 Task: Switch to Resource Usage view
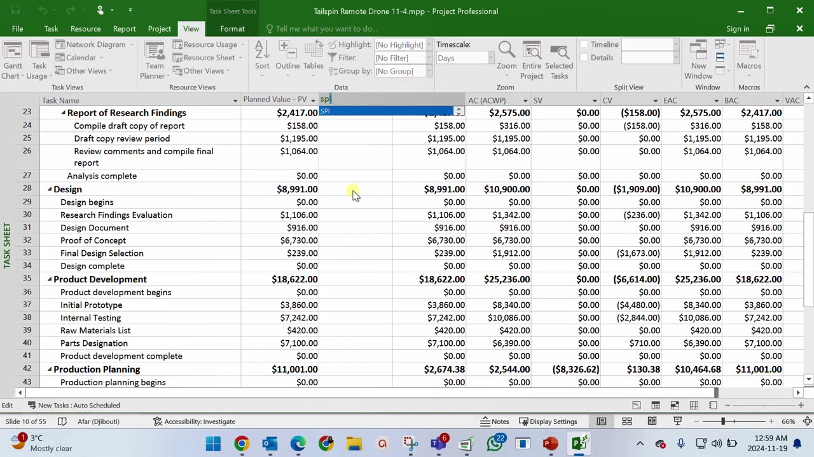tap(209, 44)
